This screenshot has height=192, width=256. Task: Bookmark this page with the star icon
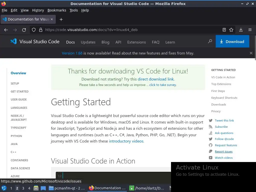231,30
